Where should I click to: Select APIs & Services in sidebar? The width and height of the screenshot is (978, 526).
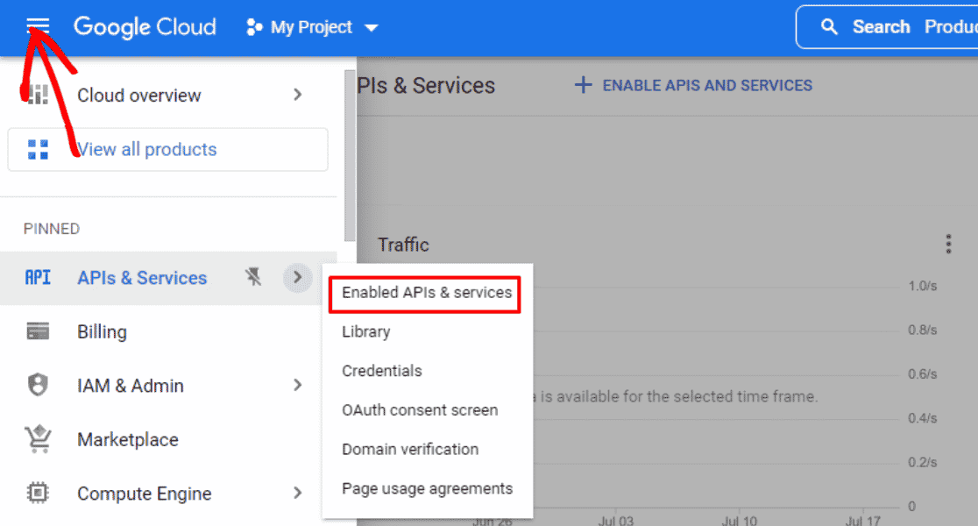[142, 278]
